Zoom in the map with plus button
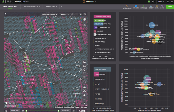 tap(85, 95)
